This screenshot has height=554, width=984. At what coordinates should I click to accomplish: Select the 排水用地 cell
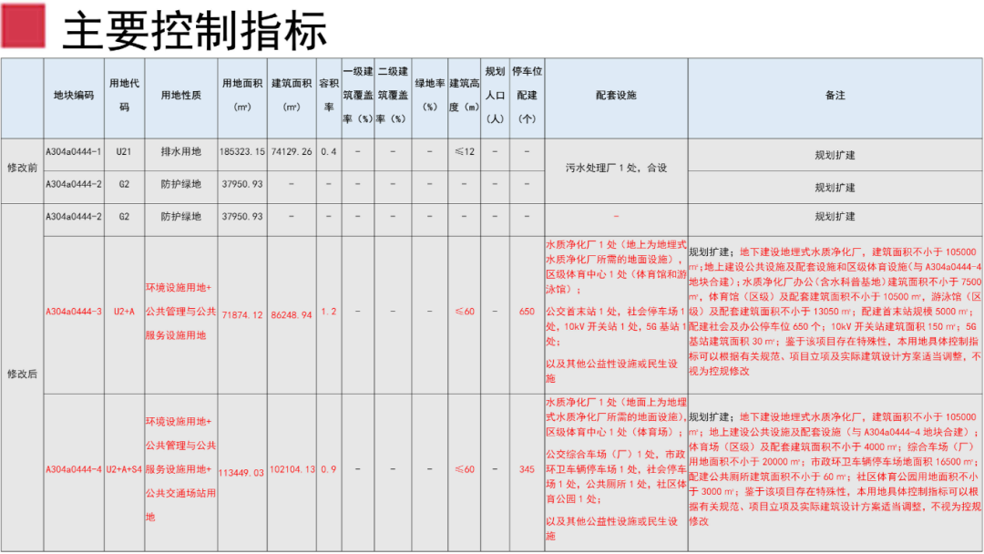(180, 152)
